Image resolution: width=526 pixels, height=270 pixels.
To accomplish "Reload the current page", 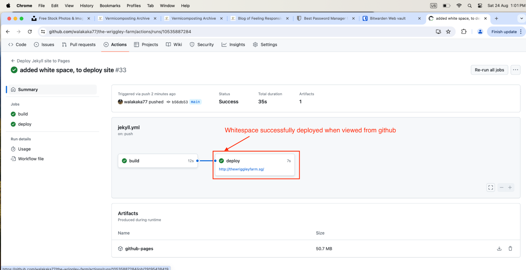I will [x=30, y=32].
